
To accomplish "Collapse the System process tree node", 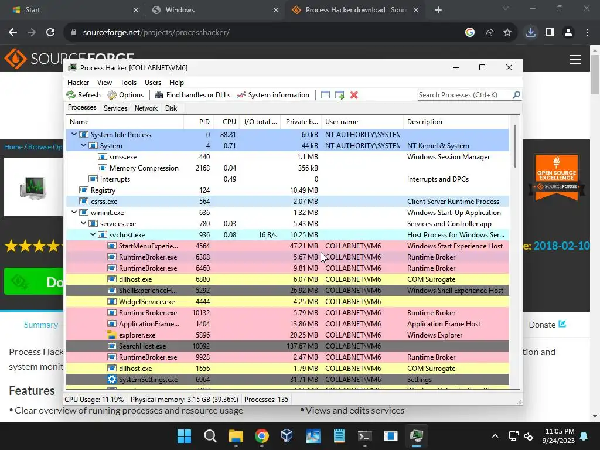I will [x=83, y=145].
